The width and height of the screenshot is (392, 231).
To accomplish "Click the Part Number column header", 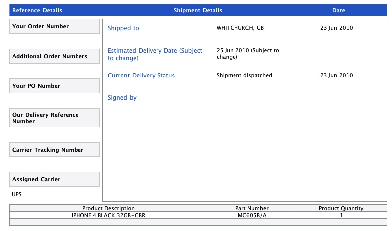I will point(252,208).
